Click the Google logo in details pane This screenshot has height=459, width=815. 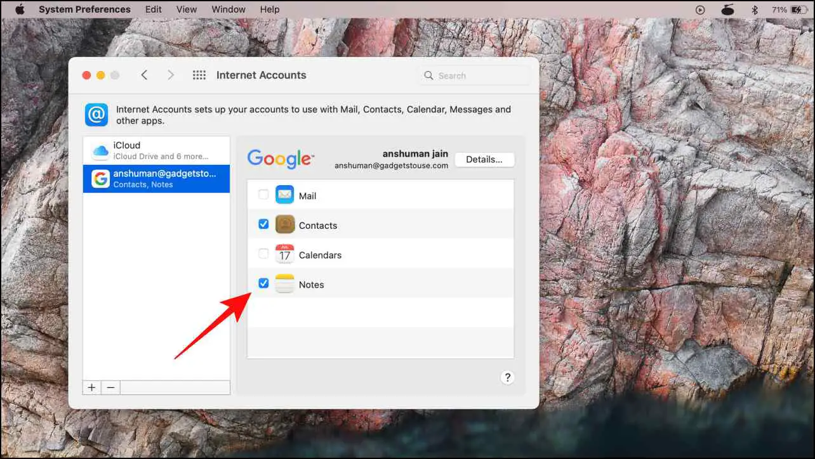point(281,159)
